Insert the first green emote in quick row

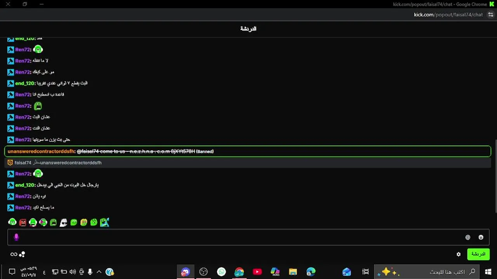pyautogui.click(x=12, y=222)
